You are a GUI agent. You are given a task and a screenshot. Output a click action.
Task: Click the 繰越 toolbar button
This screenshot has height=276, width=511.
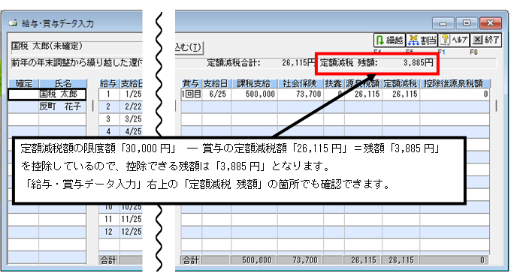click(389, 40)
